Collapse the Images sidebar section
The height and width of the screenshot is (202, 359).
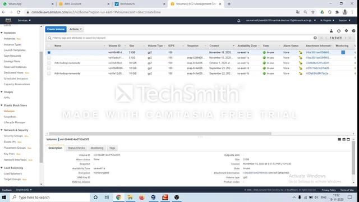2,92
